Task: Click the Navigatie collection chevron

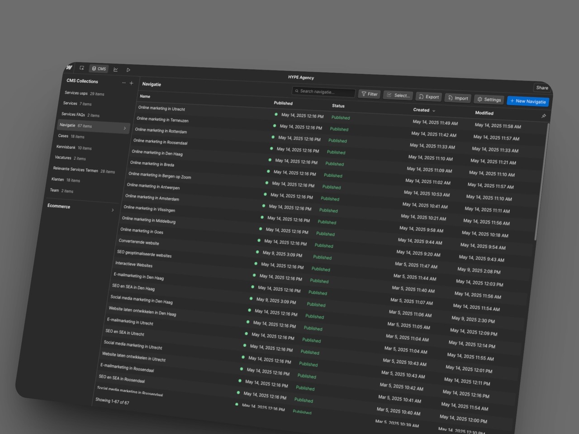Action: [125, 128]
